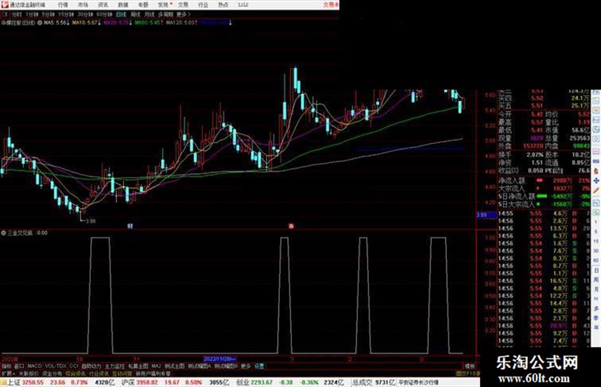Image resolution: width=601 pixels, height=387 pixels.
Task: Switch to the 1分钟 period tab
Action: point(32,14)
